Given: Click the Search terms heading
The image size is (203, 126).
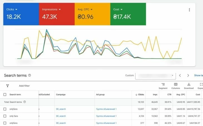Looking at the screenshot, I should [15, 75].
